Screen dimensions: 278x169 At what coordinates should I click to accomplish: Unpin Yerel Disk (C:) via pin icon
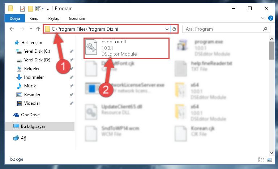coord(72,51)
